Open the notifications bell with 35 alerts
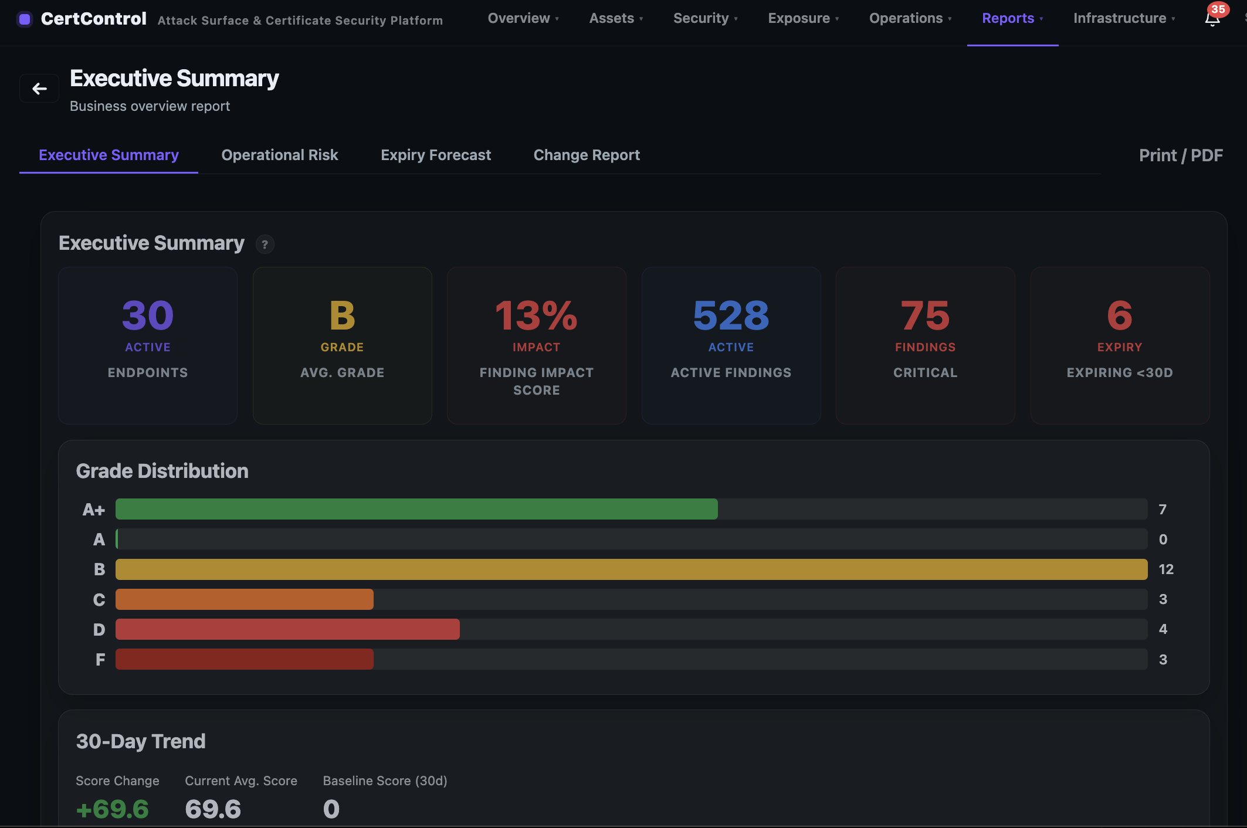 (1212, 19)
